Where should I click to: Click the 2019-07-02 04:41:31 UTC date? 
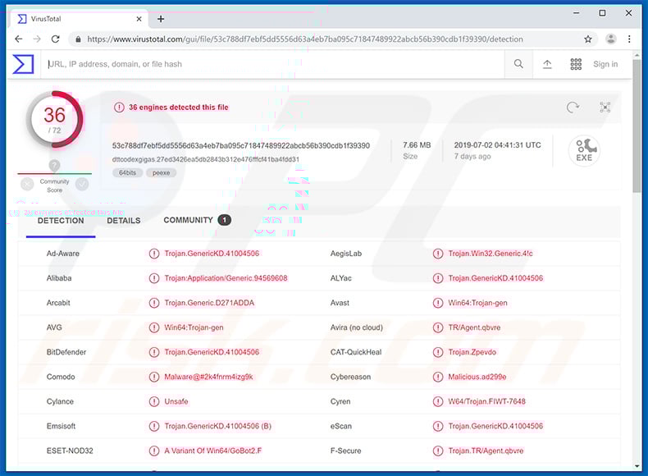[497, 145]
